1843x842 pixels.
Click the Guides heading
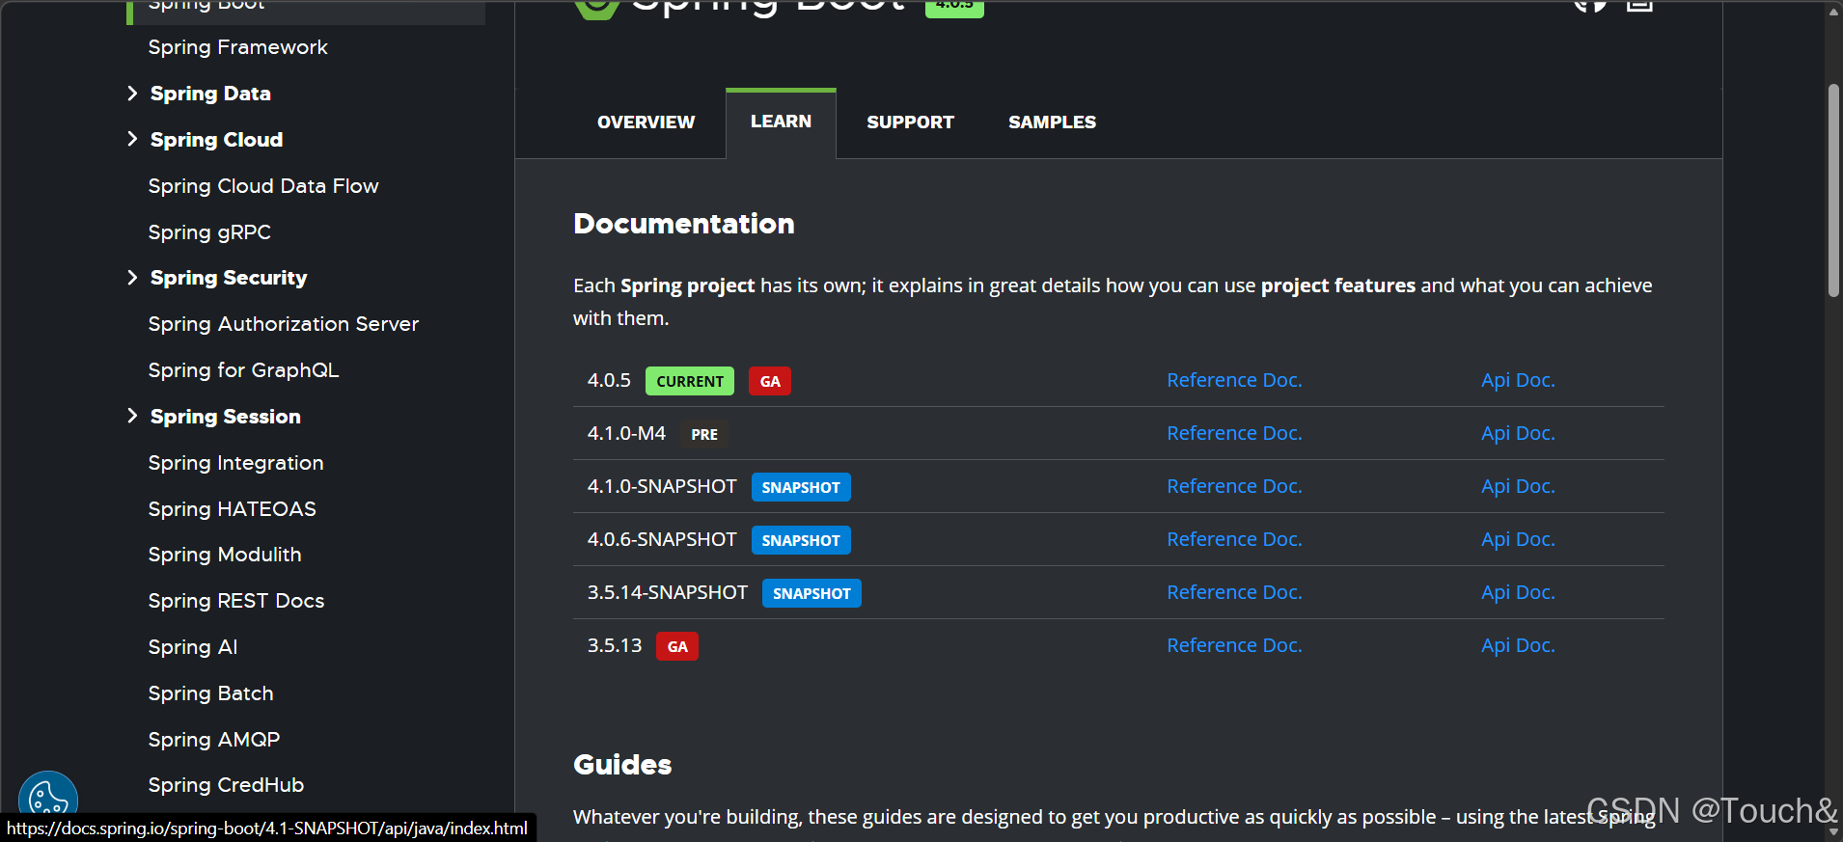tap(622, 765)
